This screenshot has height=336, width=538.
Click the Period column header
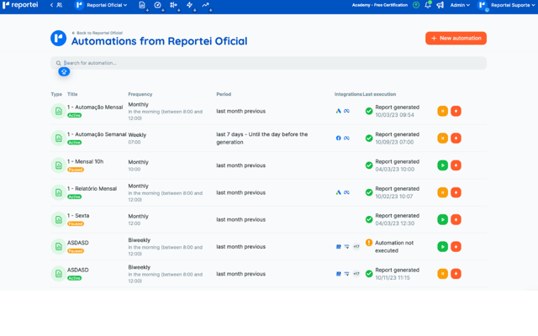pyautogui.click(x=224, y=94)
